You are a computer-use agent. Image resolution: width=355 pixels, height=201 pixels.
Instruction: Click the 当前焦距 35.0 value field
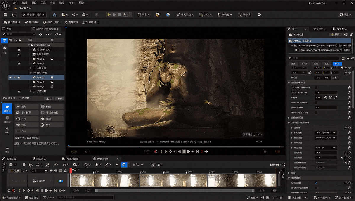tap(325, 153)
